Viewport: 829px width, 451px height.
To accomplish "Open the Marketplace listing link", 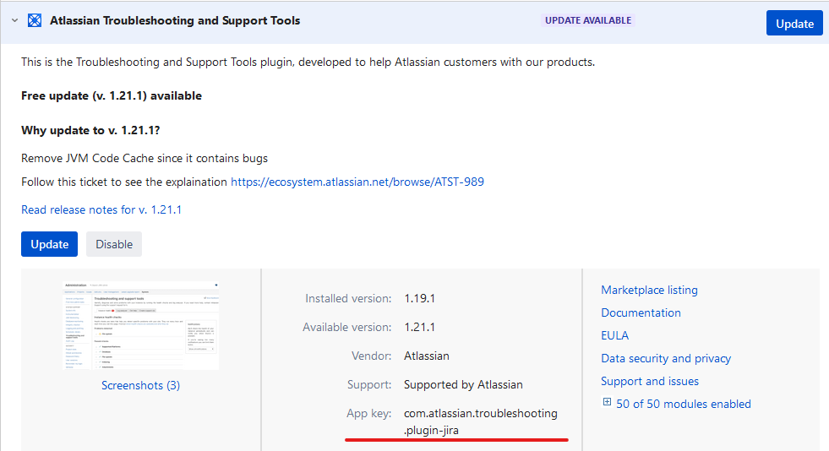I will click(x=649, y=290).
